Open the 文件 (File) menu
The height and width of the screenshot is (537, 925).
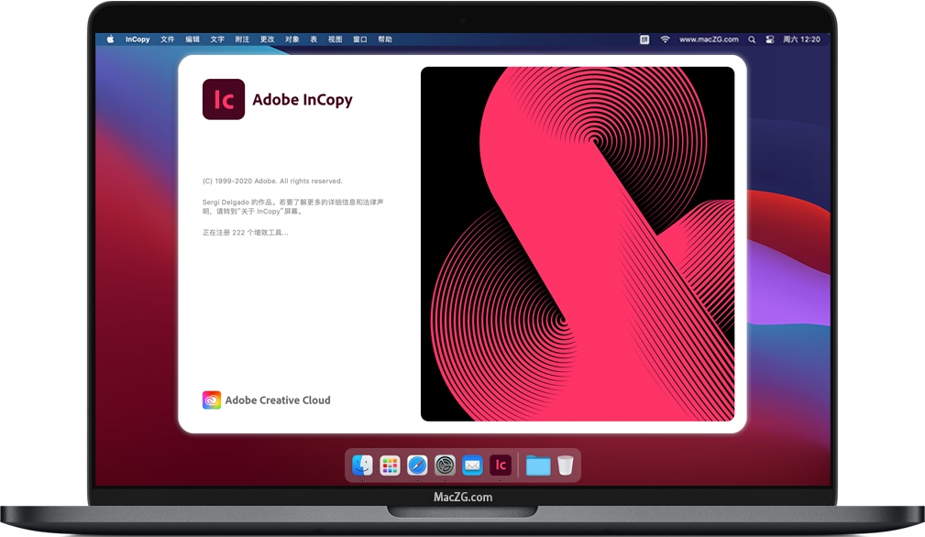click(x=168, y=39)
